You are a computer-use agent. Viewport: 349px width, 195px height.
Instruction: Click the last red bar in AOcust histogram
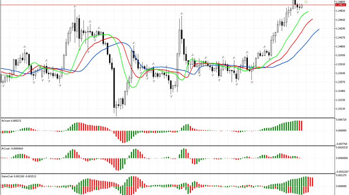(301, 125)
